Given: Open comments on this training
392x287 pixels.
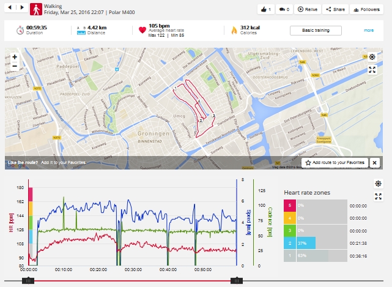Looking at the screenshot, I should click(x=284, y=9).
